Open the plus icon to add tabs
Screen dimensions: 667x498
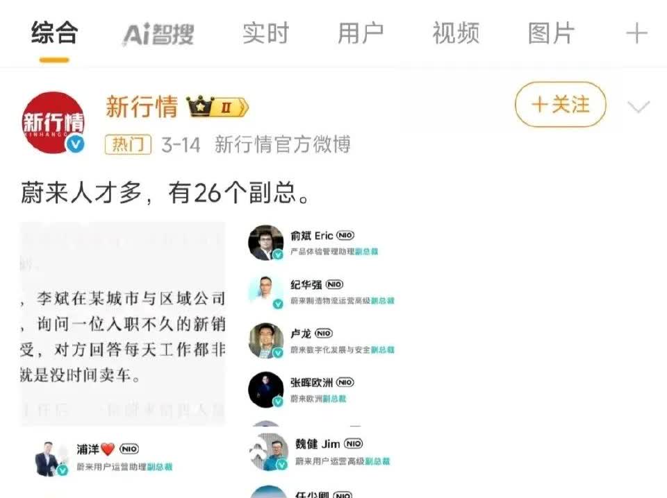[x=637, y=33]
